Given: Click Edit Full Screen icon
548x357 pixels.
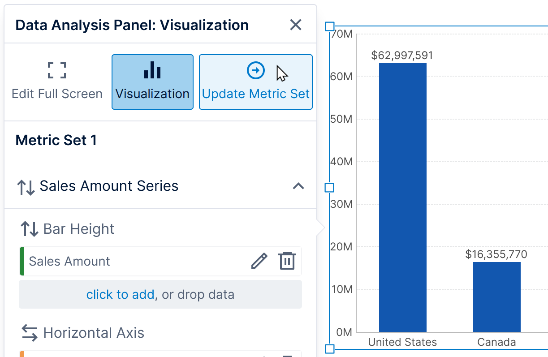Looking at the screenshot, I should pos(57,71).
